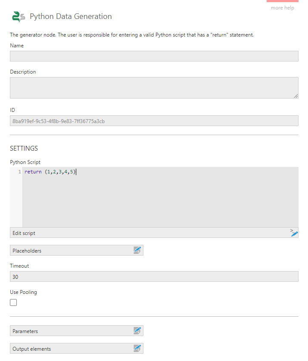
Task: Click the pencil icon on the Placeholders button
Action: [x=137, y=250]
